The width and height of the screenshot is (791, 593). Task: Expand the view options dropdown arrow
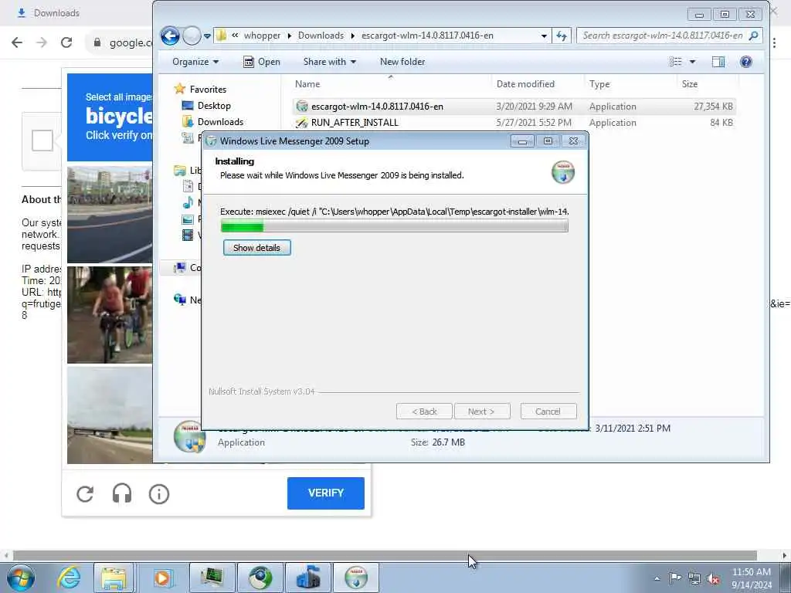[x=692, y=62]
